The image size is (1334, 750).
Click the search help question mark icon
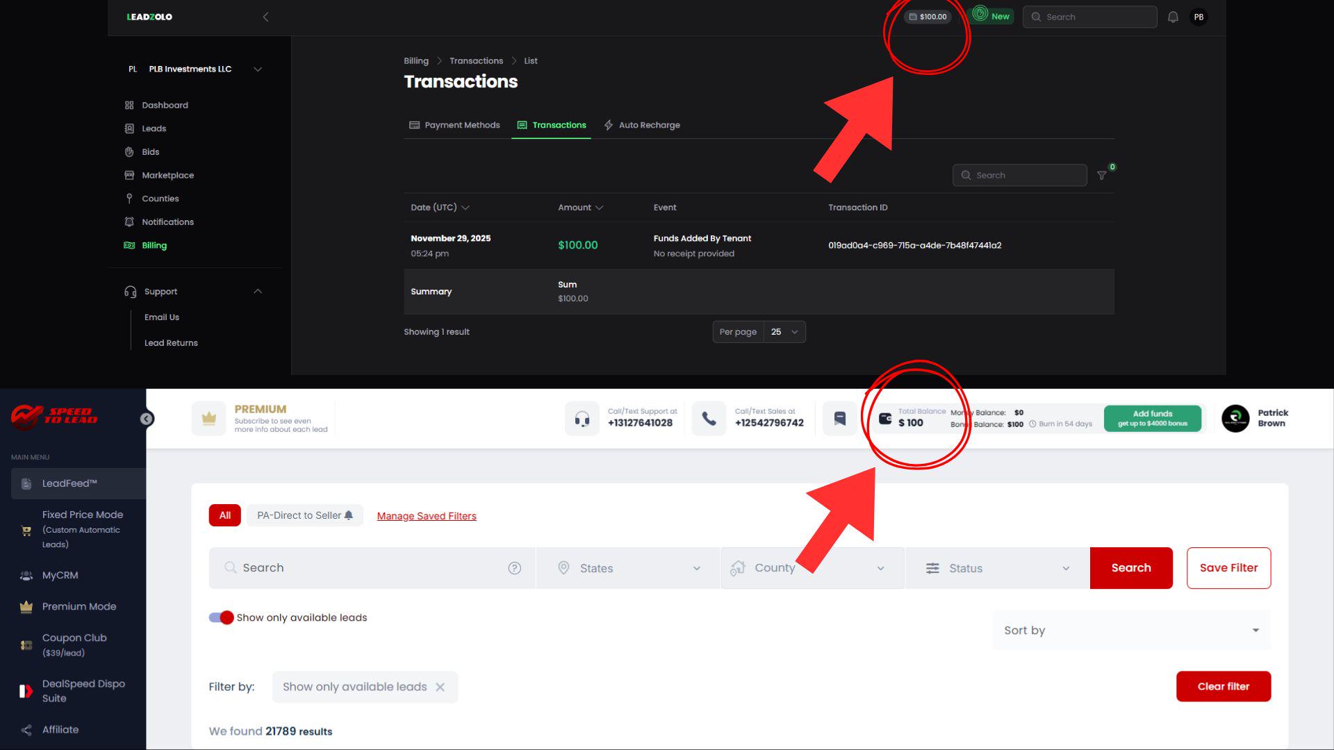tap(514, 568)
